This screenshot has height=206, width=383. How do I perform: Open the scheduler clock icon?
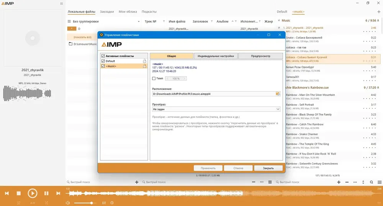point(112,203)
